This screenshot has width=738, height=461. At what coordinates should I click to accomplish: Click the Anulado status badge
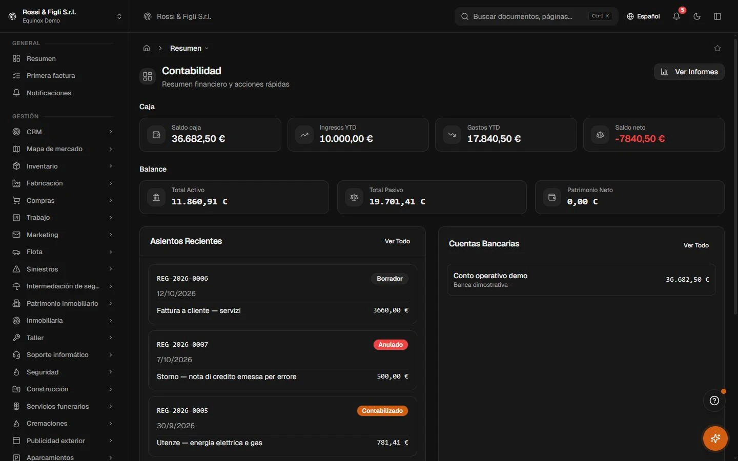pyautogui.click(x=391, y=345)
